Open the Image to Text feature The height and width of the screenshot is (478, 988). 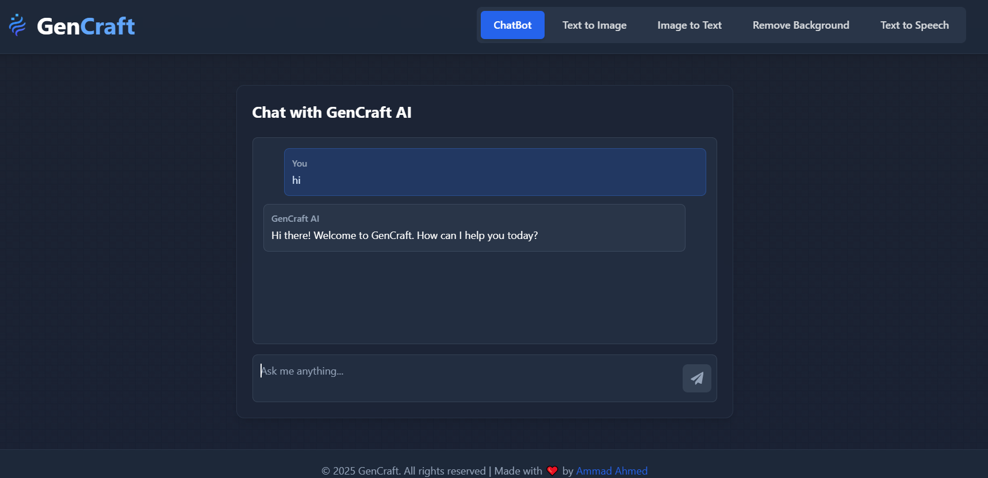(x=688, y=25)
